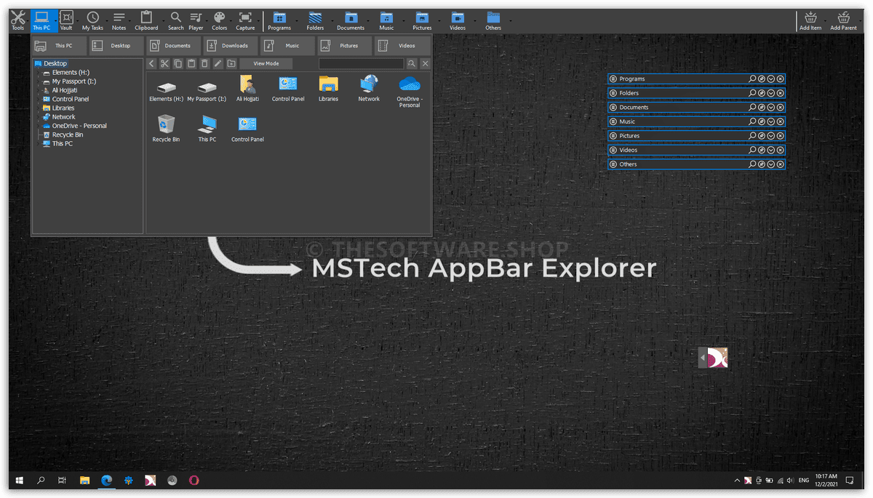873x498 pixels.
Task: Open the Capture tool in the AppBar
Action: (245, 20)
